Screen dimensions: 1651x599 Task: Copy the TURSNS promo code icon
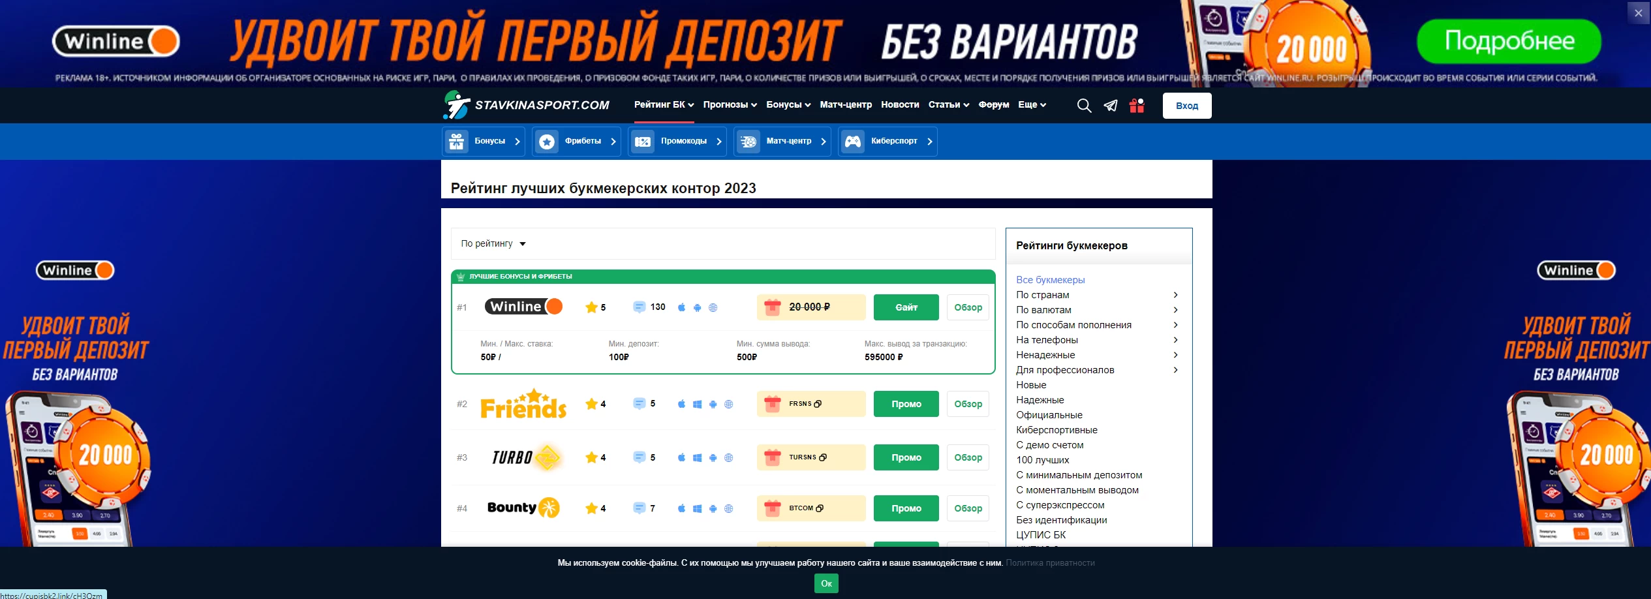coord(823,457)
